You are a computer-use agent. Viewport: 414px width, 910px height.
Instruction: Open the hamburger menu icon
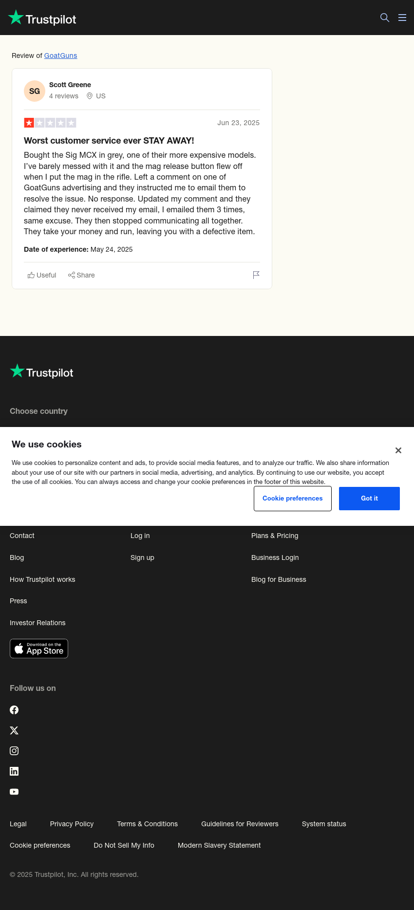coord(402,18)
